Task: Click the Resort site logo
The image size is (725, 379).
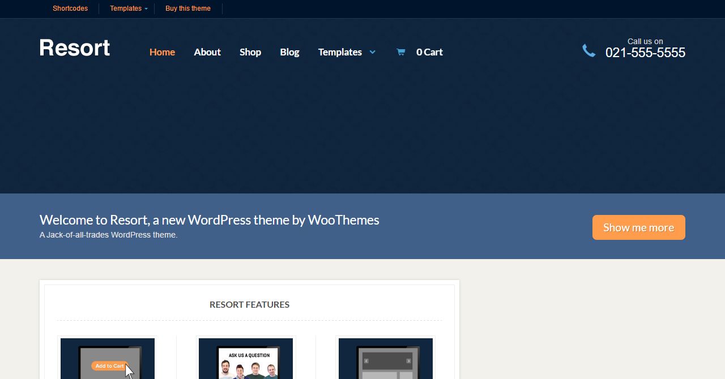Action: point(75,48)
